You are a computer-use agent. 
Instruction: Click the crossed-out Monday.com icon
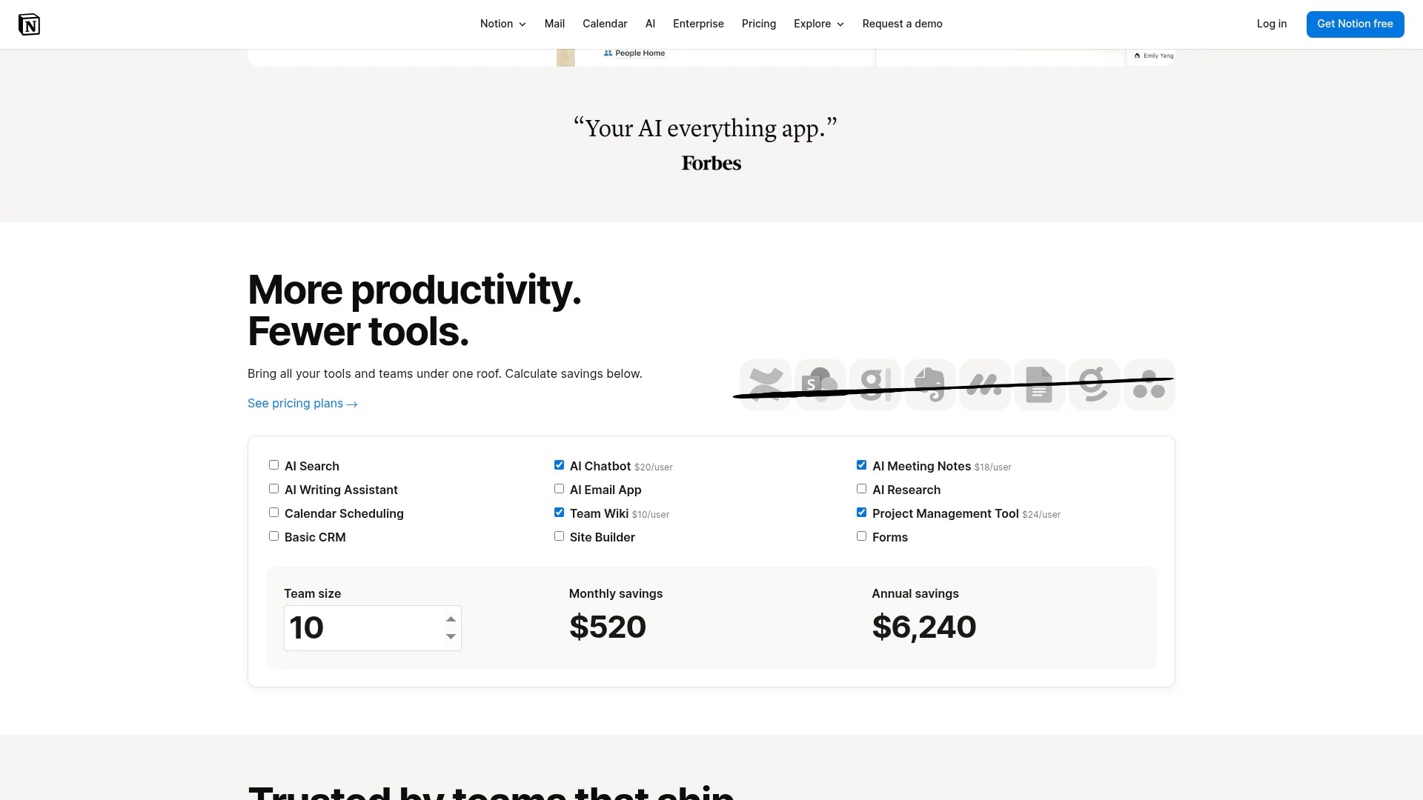coord(984,384)
